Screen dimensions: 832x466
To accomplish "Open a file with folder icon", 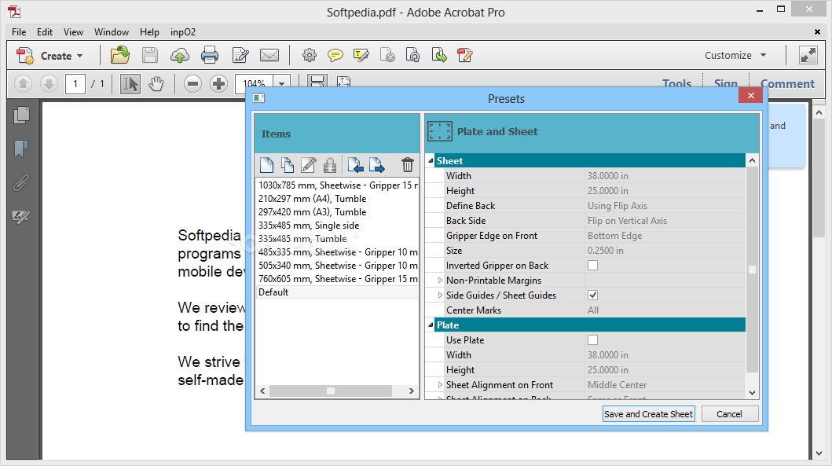I will (120, 55).
